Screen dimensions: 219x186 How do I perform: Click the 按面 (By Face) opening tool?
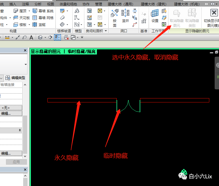pyautogui.click(x=115, y=17)
